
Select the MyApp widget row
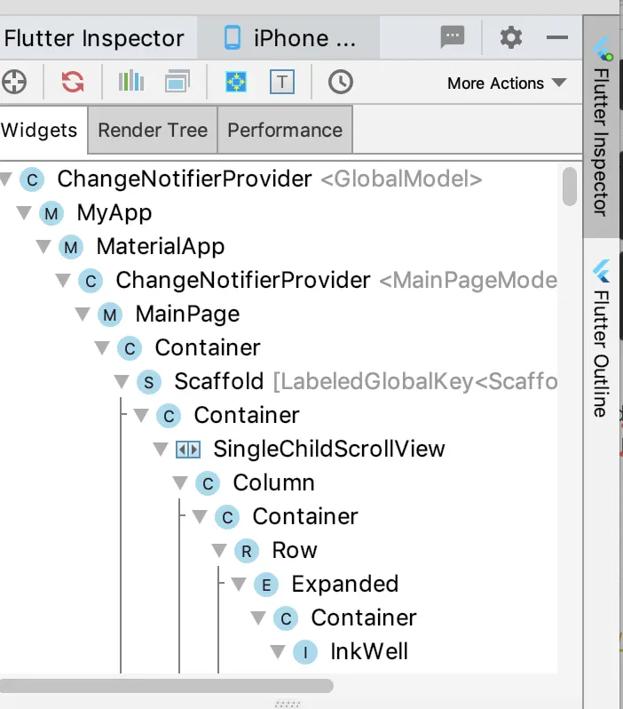[114, 212]
